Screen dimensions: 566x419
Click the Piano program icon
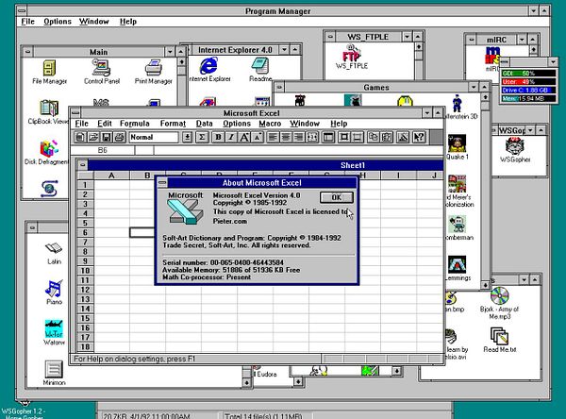tap(54, 293)
